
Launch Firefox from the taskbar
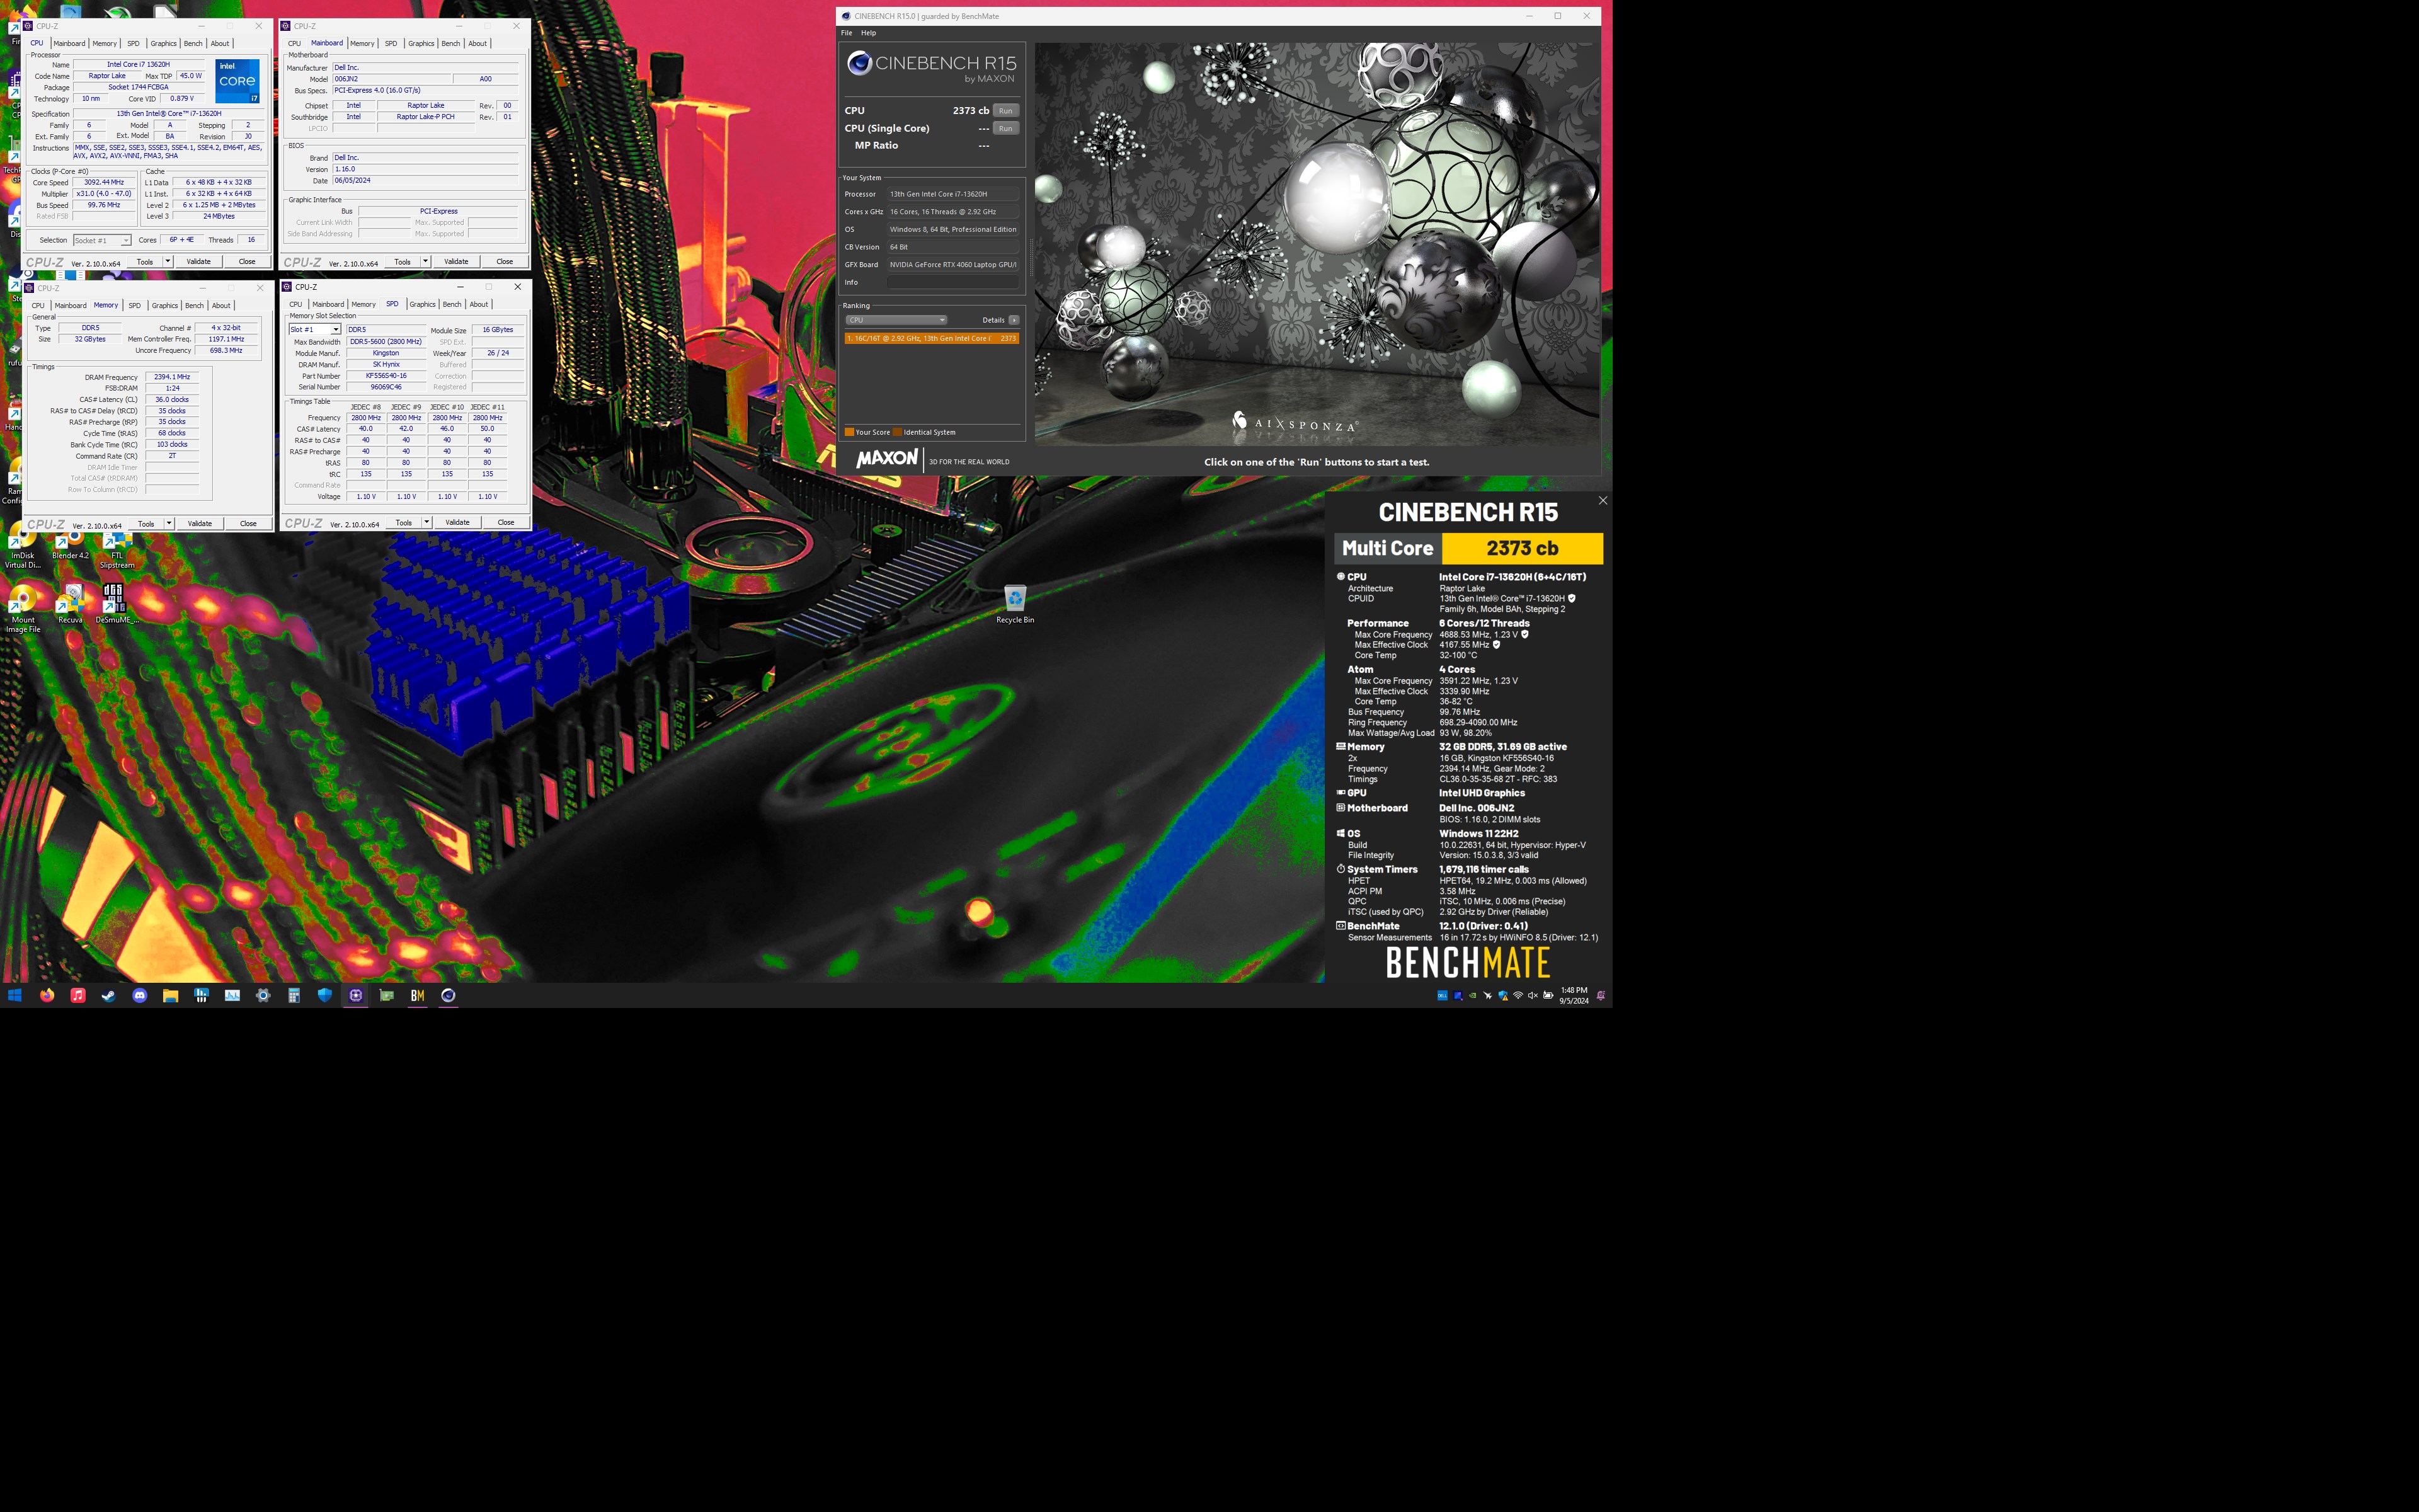tap(47, 995)
